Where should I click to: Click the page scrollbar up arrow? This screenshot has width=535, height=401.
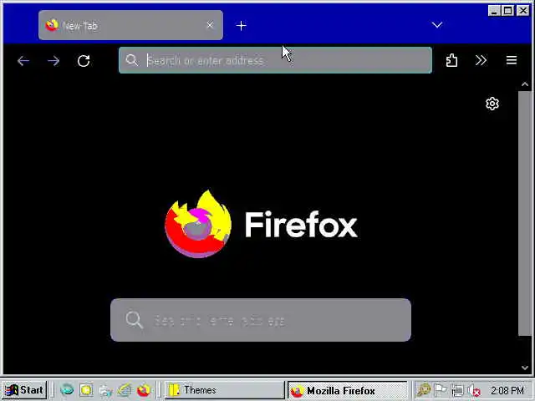pyautogui.click(x=525, y=84)
